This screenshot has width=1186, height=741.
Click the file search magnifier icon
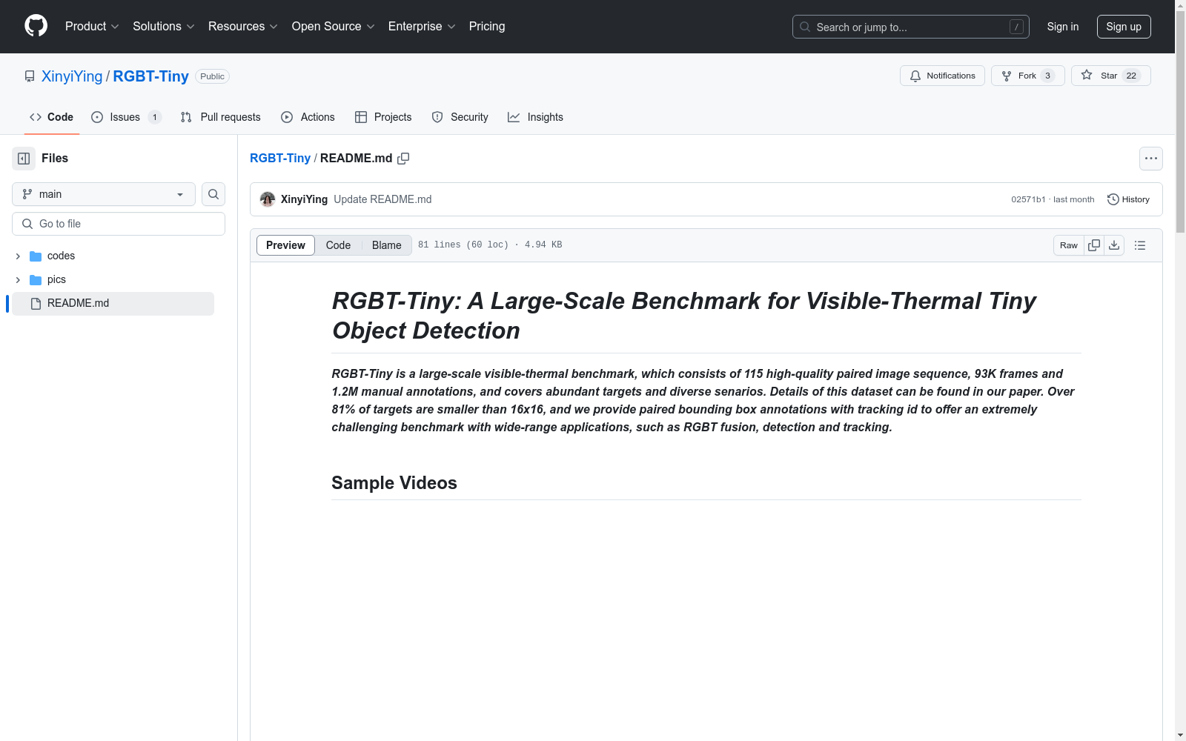pos(213,194)
